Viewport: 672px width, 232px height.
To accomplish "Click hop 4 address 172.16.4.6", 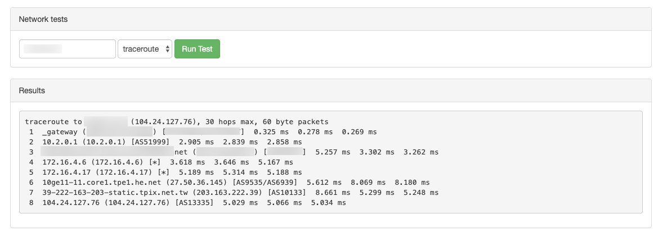I will pos(64,162).
